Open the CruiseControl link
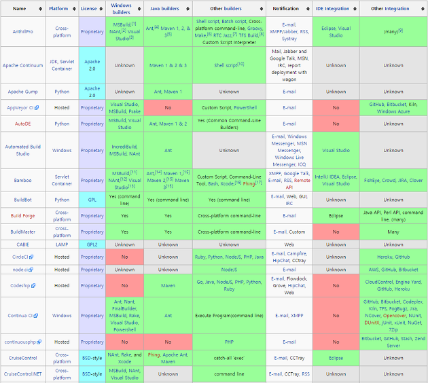Image resolution: width=428 pixels, height=383 pixels. 22,358
